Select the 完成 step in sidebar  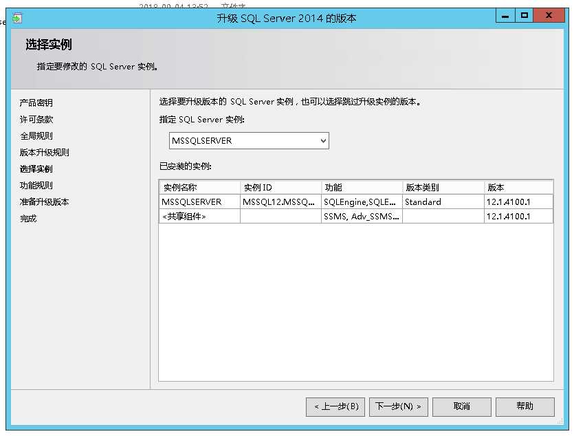[28, 219]
